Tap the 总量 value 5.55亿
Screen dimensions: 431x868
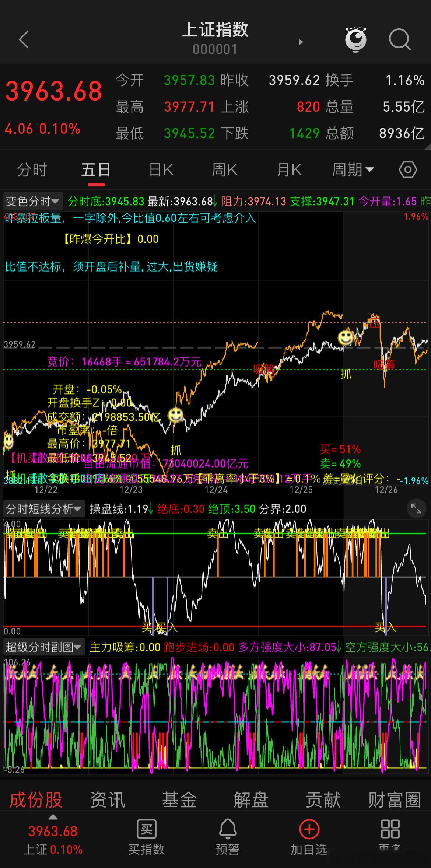[x=404, y=107]
